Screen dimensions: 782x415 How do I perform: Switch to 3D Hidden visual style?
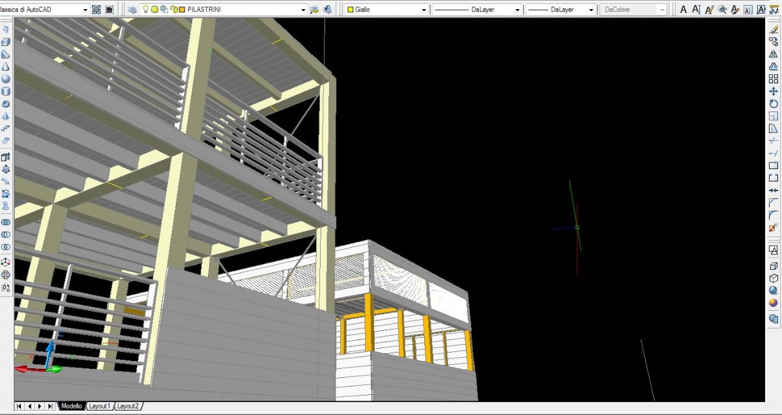tap(774, 278)
